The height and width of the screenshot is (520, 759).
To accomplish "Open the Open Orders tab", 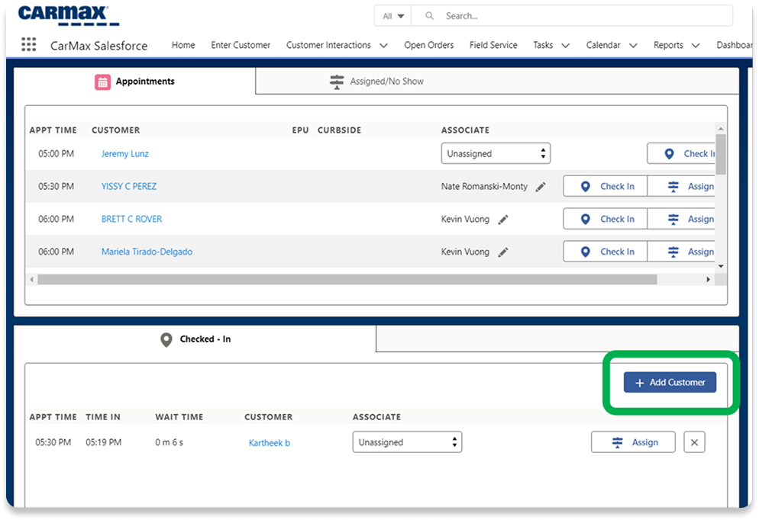I will (429, 45).
